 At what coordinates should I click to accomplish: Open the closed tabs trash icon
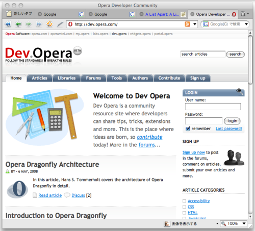pos(243,14)
